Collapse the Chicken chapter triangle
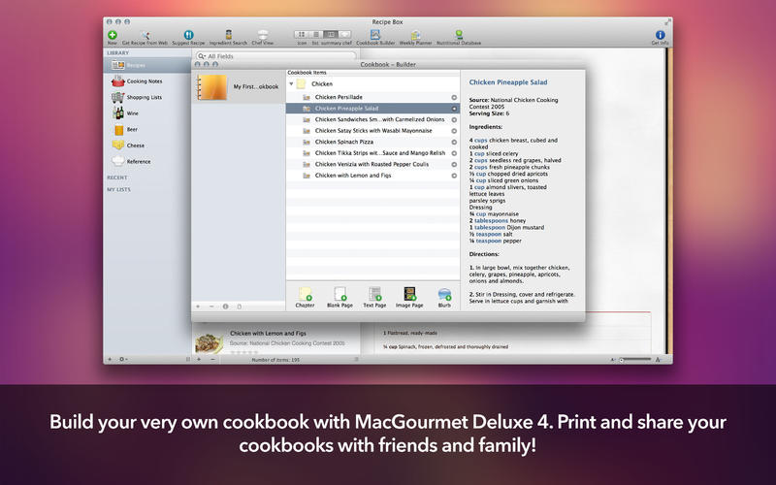Viewport: 776px width, 485px height. click(x=292, y=84)
